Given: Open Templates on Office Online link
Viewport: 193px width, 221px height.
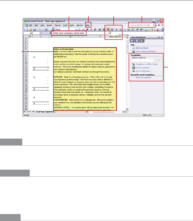Looking at the screenshot, I should (147, 64).
